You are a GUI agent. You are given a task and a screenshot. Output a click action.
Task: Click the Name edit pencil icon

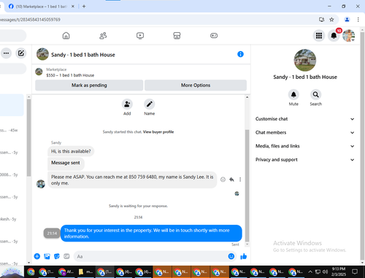pos(150,104)
